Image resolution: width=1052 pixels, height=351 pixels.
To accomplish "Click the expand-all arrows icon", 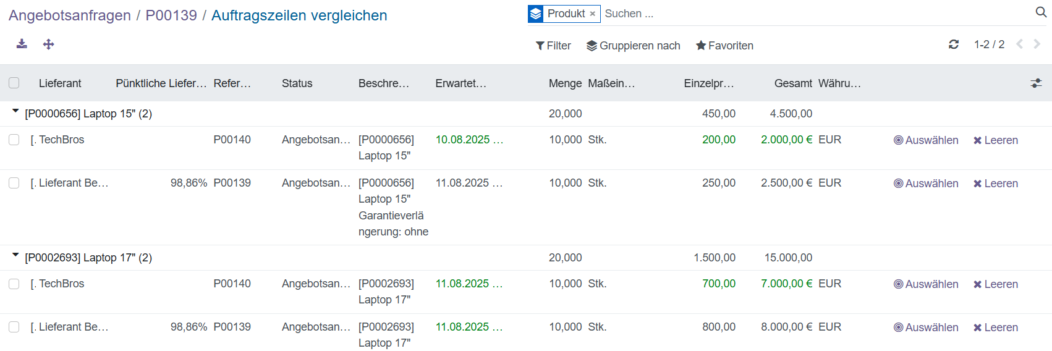I will point(49,44).
